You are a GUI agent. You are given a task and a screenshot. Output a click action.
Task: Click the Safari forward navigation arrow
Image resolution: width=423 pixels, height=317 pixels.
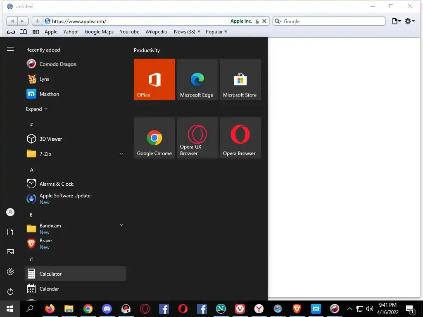(x=23, y=21)
